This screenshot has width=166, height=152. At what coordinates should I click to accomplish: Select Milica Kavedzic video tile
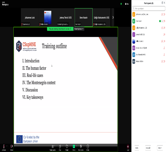click(x=48, y=17)
